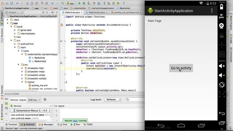Click the codemobiles breadcrumb
This screenshot has height=131, width=233.
tap(78, 8)
